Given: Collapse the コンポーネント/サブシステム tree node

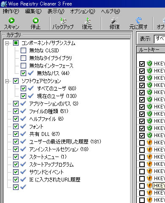Looking at the screenshot, I should tap(7, 43).
